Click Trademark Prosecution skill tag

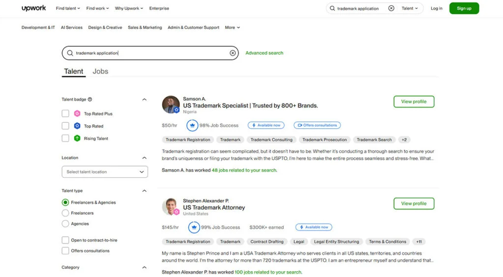tap(324, 140)
